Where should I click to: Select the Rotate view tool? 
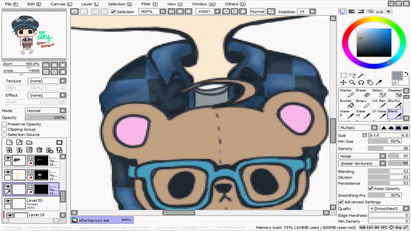pyautogui.click(x=361, y=83)
